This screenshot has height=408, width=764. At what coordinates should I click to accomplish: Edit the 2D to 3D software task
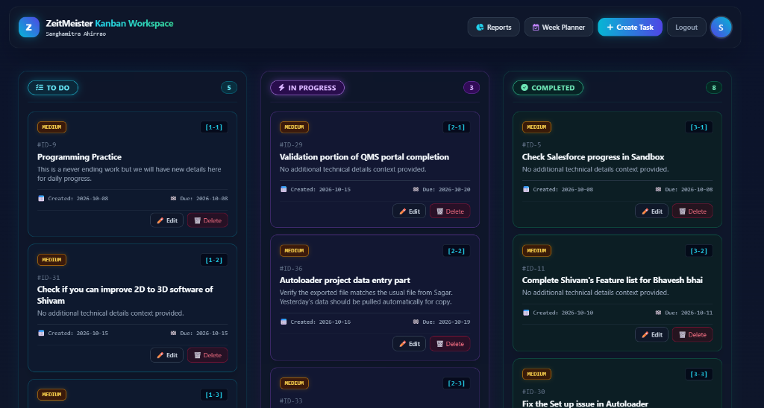click(166, 355)
